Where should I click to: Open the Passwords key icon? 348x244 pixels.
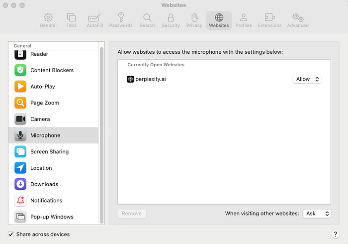(x=121, y=17)
